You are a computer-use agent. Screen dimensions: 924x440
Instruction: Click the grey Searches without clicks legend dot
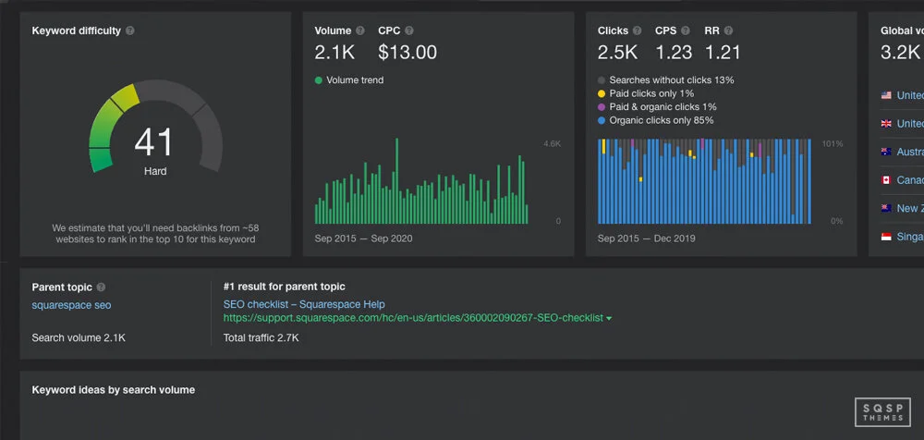602,80
